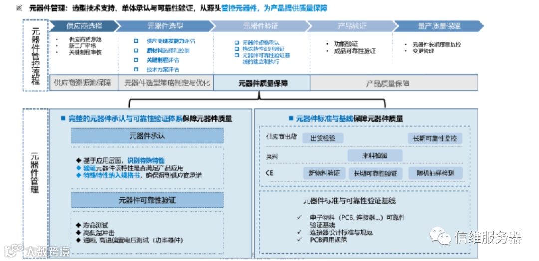Viewport: 539px width, 261px height.
Task: Click the 出货检验 box
Action: pos(322,139)
